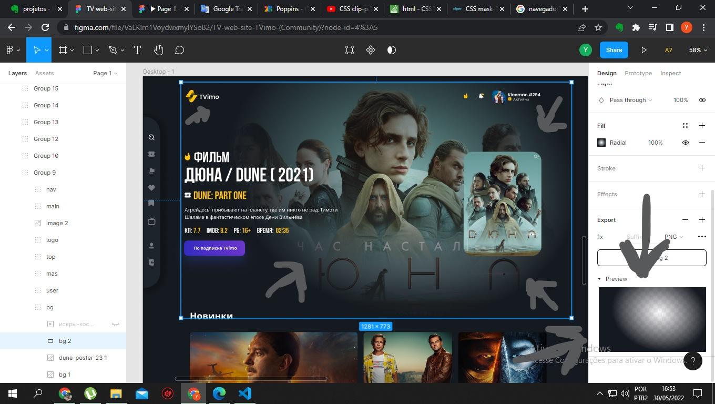
Task: Open the 58% zoom dropdown
Action: tap(698, 50)
